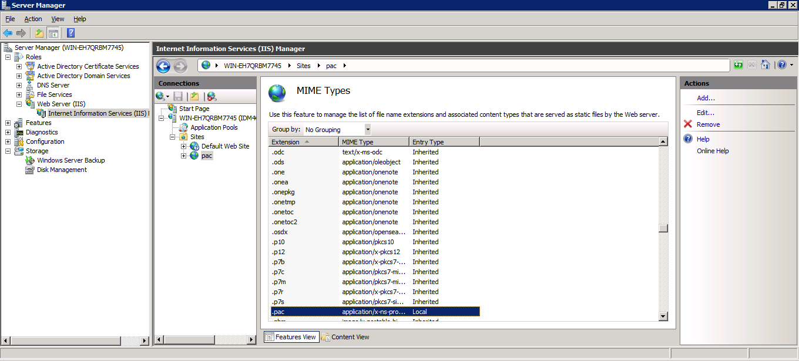Click the green refresh page icon
The height and width of the screenshot is (361, 799).
[738, 65]
